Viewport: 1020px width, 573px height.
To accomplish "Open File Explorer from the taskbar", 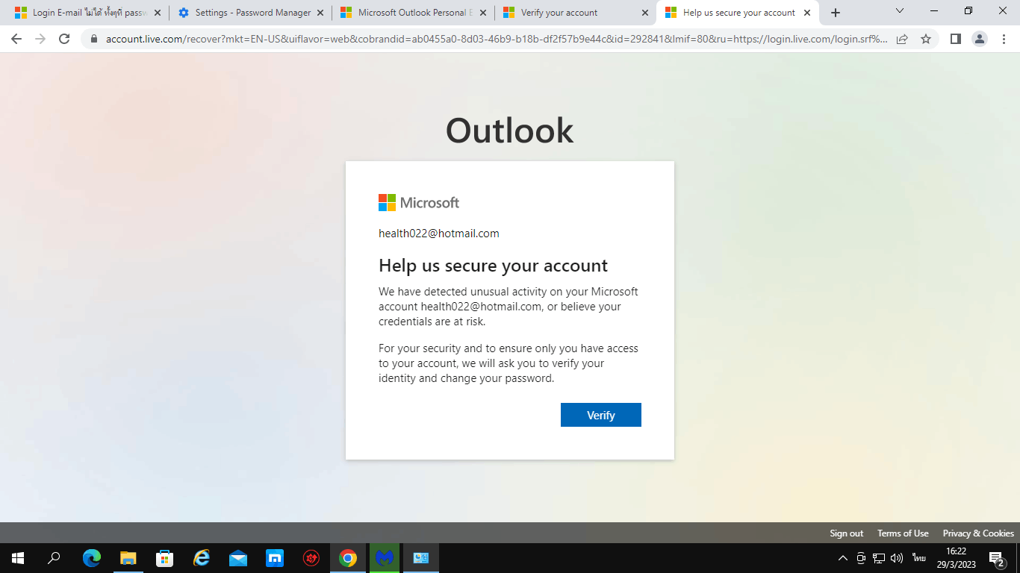I will pos(128,558).
